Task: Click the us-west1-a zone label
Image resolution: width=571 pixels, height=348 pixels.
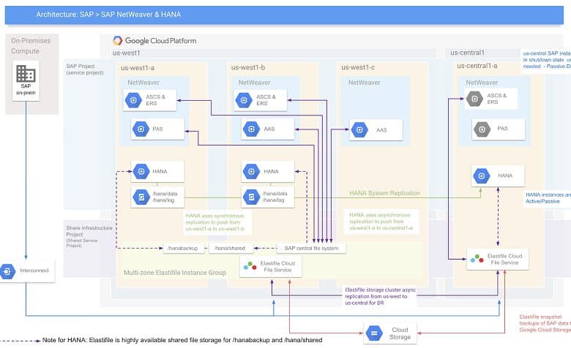Action: 138,68
